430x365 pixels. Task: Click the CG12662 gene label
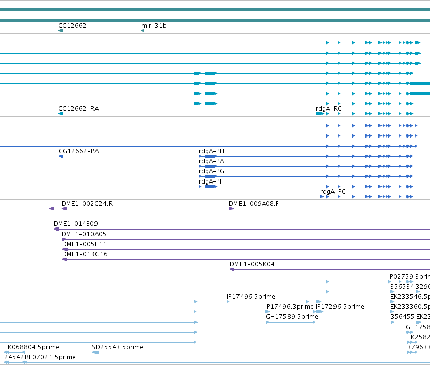click(x=72, y=25)
